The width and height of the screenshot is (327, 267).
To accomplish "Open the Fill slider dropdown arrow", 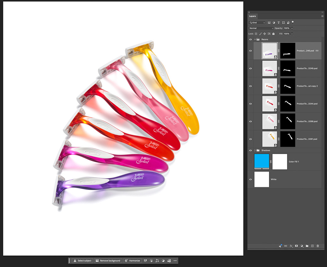I will click(292, 33).
